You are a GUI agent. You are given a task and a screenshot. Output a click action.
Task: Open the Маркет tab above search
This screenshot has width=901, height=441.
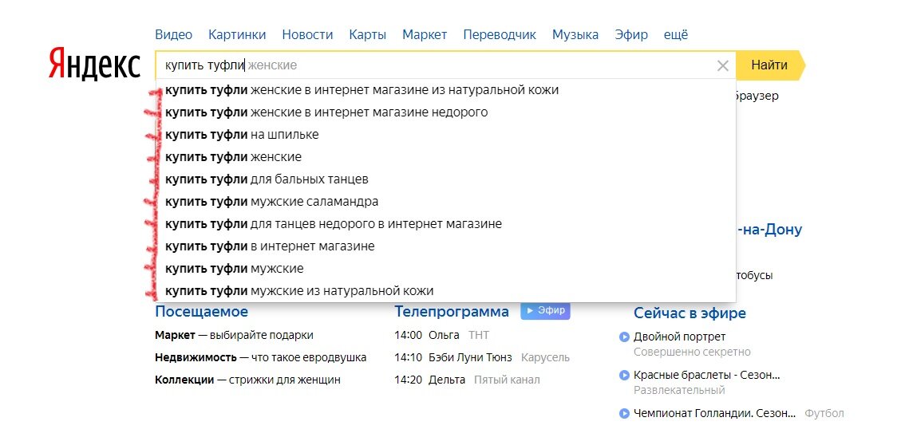point(425,34)
